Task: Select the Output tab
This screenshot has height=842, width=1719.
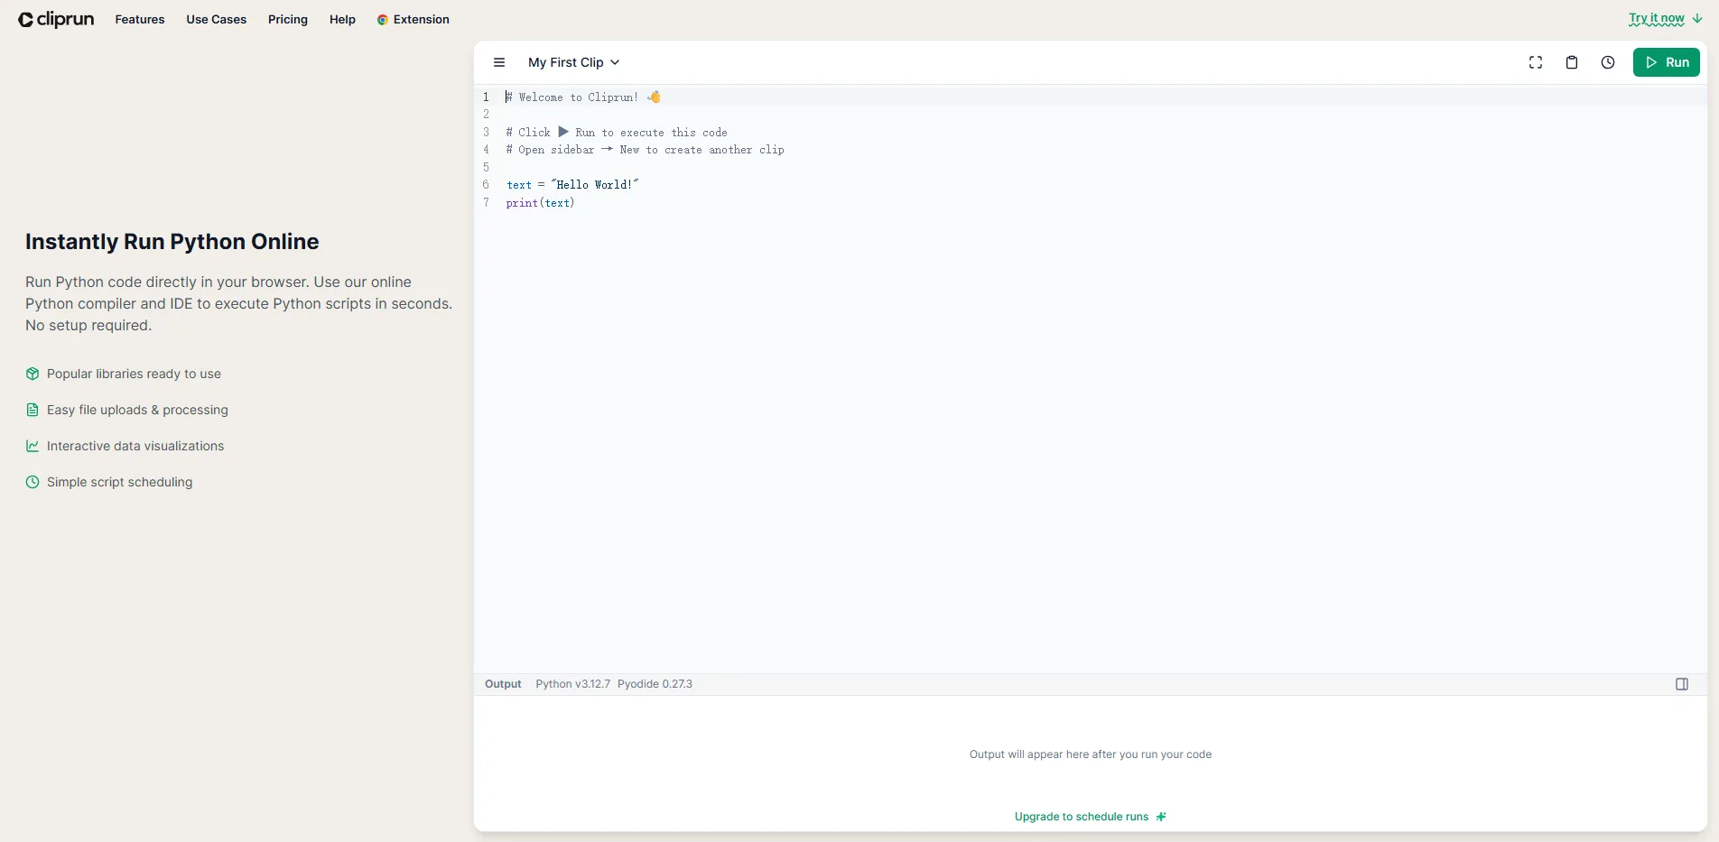Action: pos(503,683)
